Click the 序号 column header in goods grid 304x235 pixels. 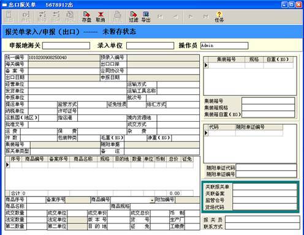coord(15,159)
